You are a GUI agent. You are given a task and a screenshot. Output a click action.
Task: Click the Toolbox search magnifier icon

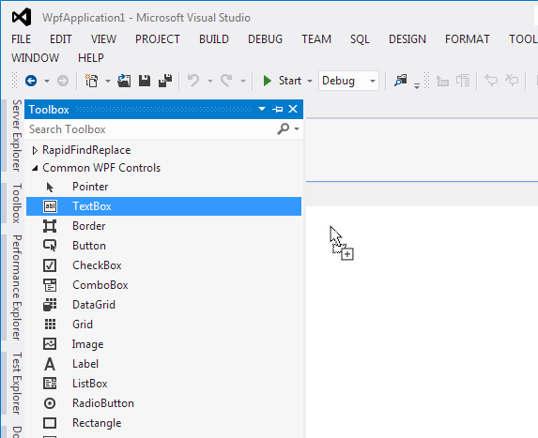pyautogui.click(x=283, y=128)
